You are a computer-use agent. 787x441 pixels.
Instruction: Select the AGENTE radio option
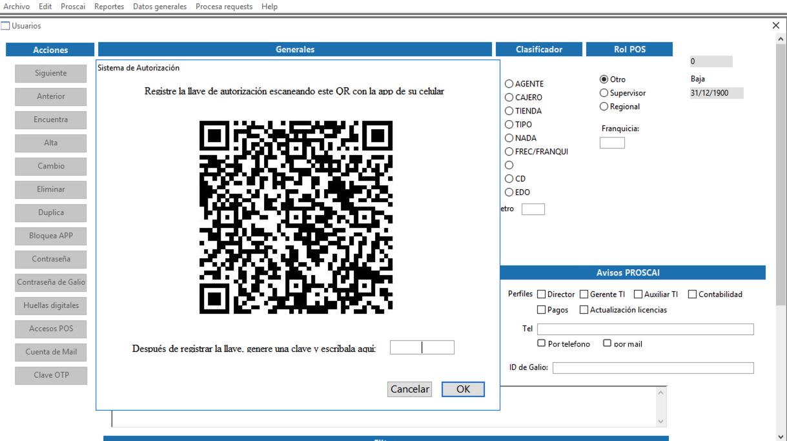click(x=509, y=84)
